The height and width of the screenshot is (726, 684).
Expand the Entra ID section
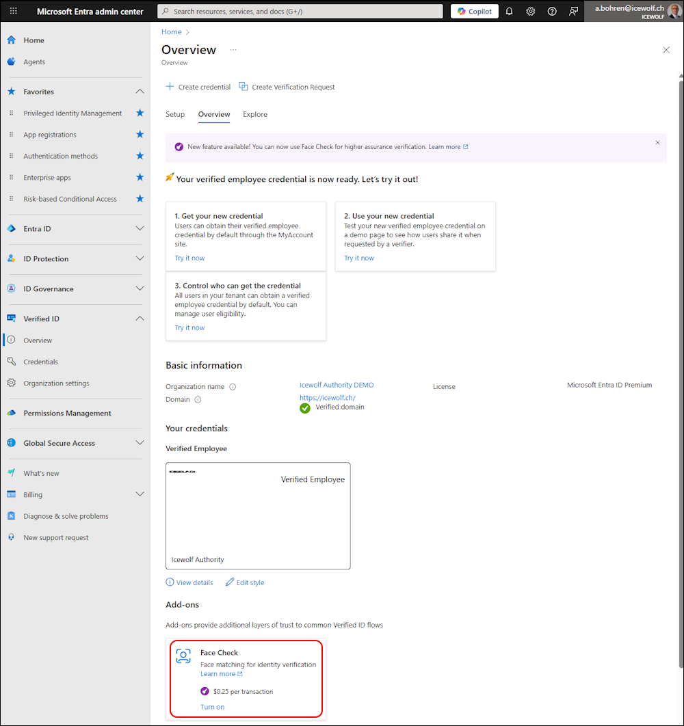(x=140, y=229)
